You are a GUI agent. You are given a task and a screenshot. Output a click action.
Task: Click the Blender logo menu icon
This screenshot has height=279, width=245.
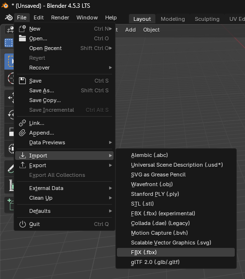(9, 17)
